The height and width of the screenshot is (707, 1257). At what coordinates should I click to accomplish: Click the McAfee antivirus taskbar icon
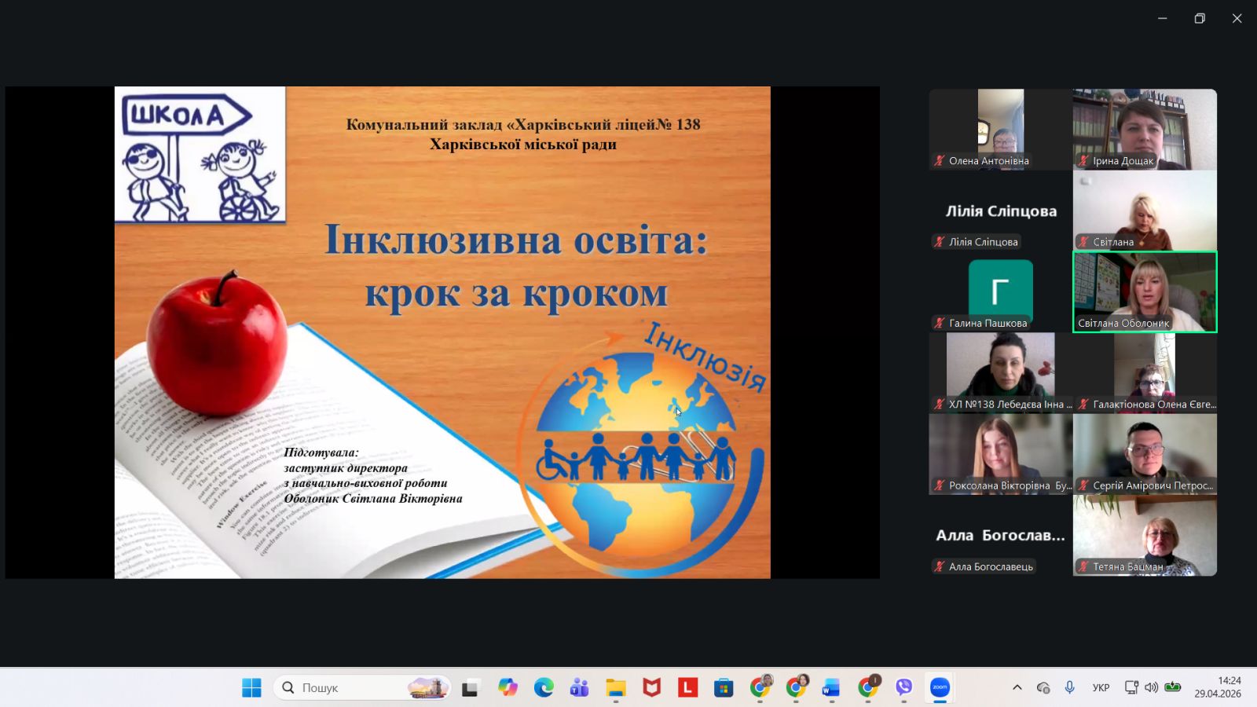[651, 688]
